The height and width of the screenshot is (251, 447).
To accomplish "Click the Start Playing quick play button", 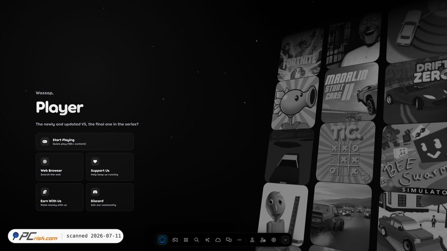I will pos(85,142).
